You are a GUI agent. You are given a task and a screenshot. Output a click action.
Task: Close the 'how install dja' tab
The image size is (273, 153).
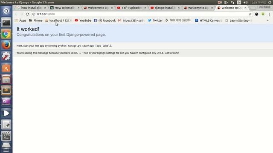coord(45,8)
